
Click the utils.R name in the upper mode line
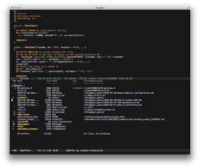point(24,78)
